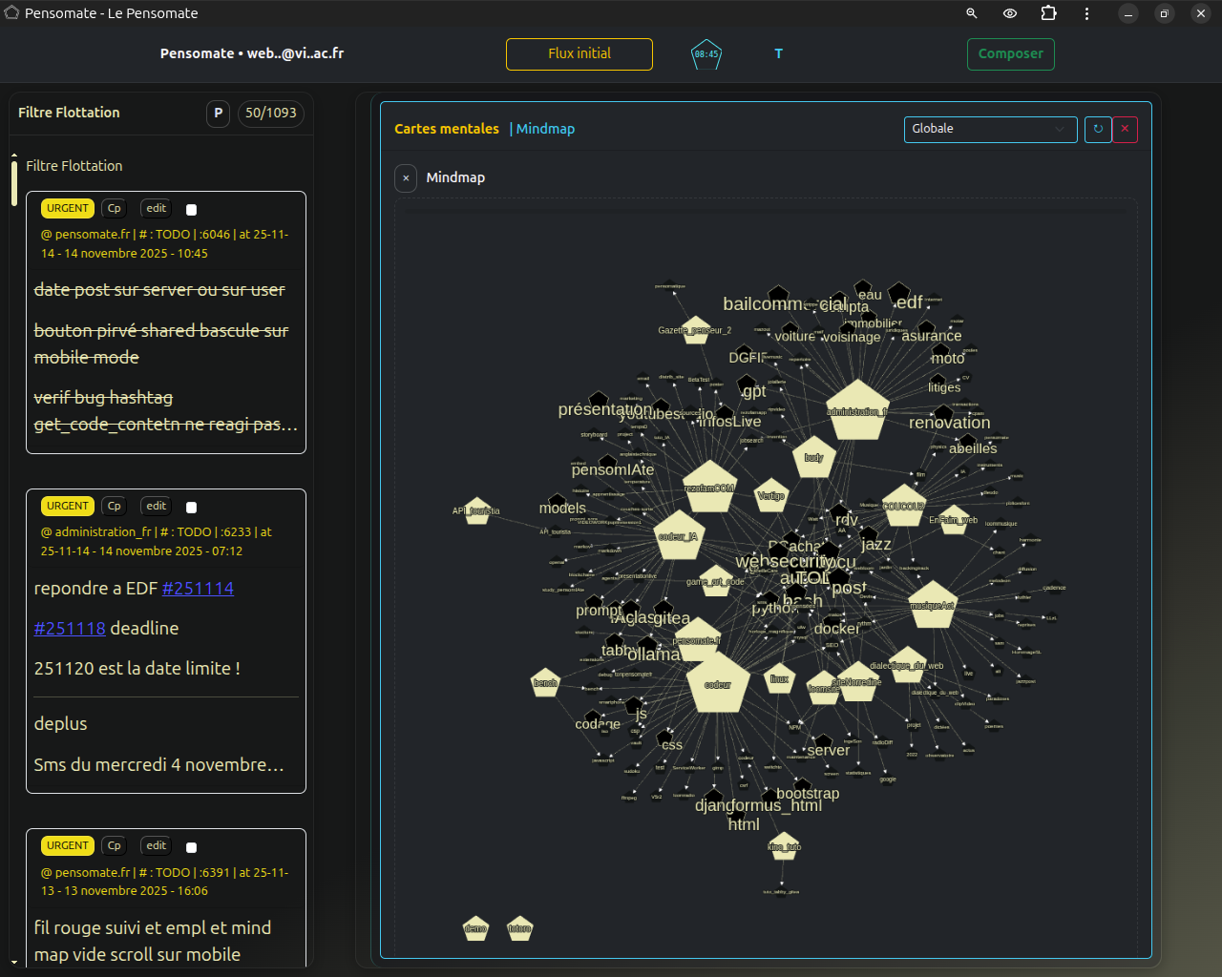
Task: Open the browser extensions puzzle icon
Action: 1048,13
